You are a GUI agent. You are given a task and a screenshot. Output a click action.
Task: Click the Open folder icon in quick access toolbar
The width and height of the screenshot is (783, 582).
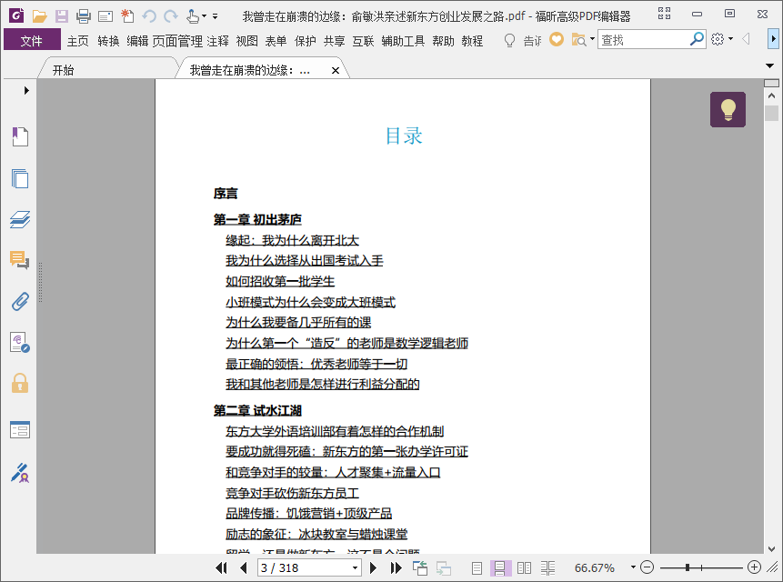pyautogui.click(x=39, y=16)
